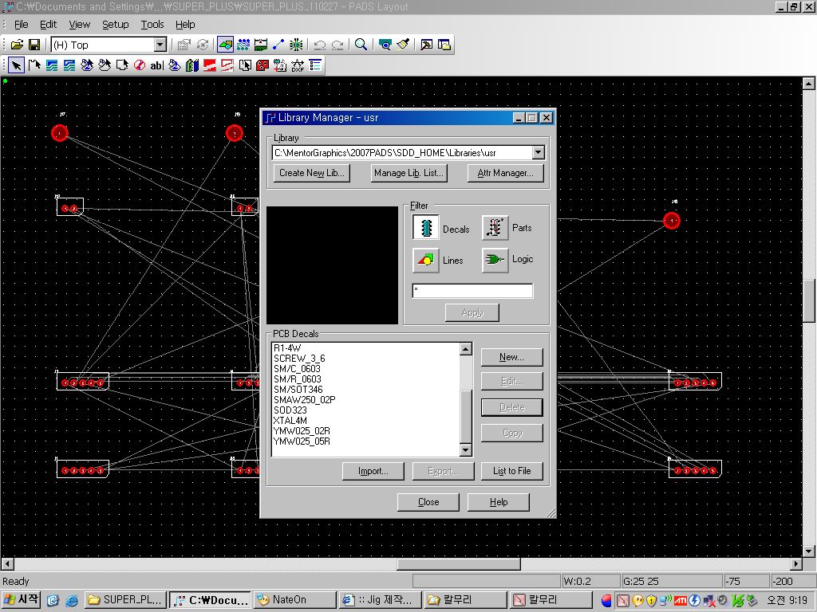Viewport: 817px width, 612px height.
Task: Select SM/R_0603 in the decals list
Action: click(x=298, y=379)
